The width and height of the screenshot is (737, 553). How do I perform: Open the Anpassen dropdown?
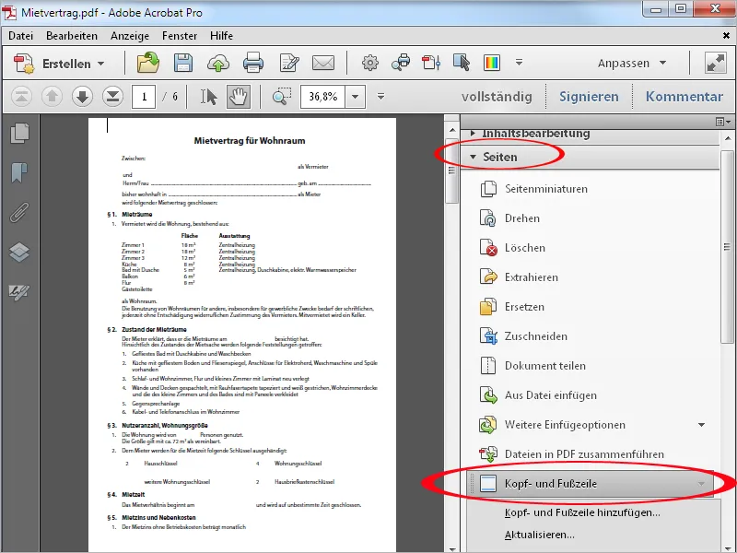tap(632, 63)
